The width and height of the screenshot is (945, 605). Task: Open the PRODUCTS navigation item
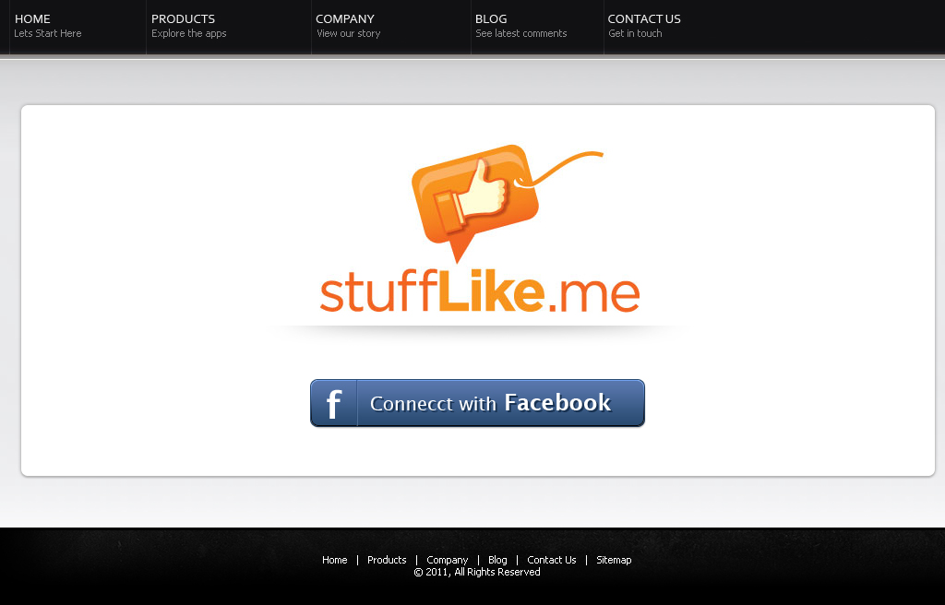[x=184, y=18]
